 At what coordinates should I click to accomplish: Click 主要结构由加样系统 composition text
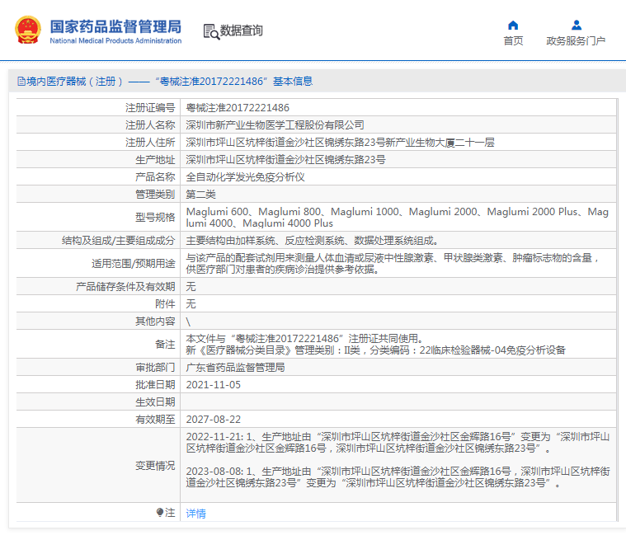313,241
